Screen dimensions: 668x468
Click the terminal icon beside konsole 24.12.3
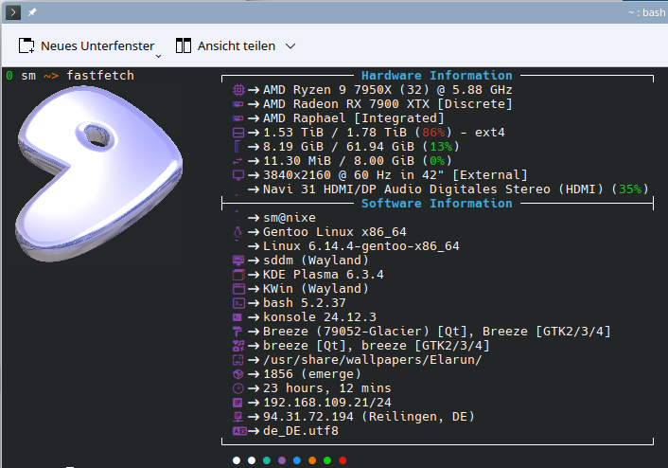click(x=237, y=317)
